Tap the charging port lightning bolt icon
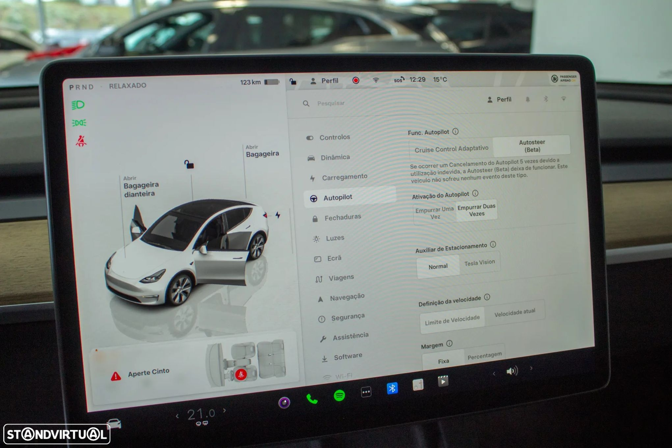672x448 pixels. (278, 215)
